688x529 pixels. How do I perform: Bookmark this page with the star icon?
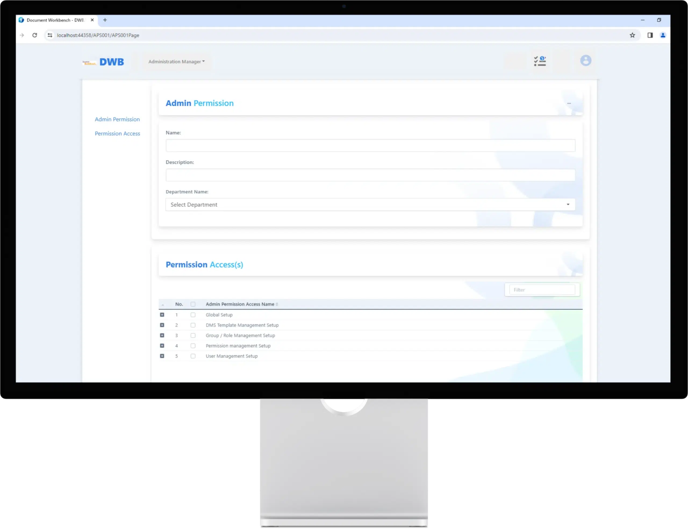pyautogui.click(x=632, y=35)
